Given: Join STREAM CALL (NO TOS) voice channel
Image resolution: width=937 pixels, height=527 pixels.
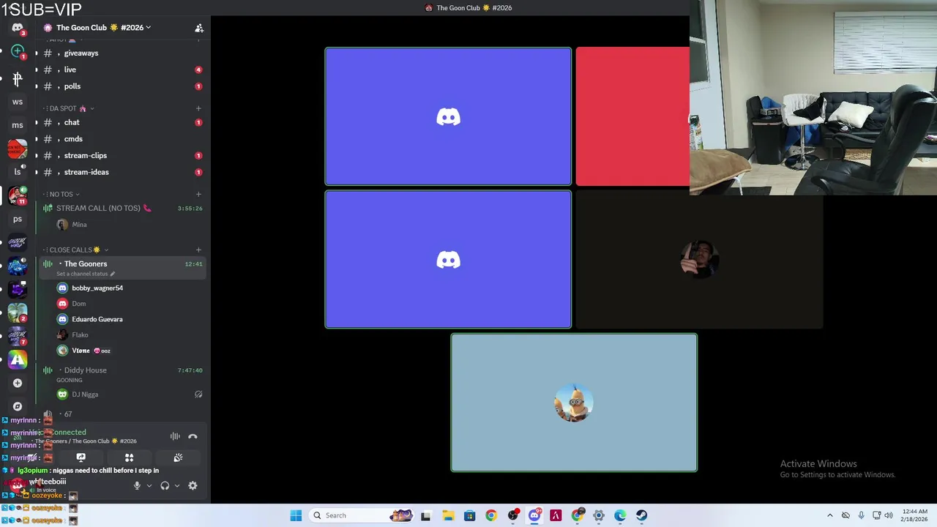Looking at the screenshot, I should pyautogui.click(x=122, y=208).
